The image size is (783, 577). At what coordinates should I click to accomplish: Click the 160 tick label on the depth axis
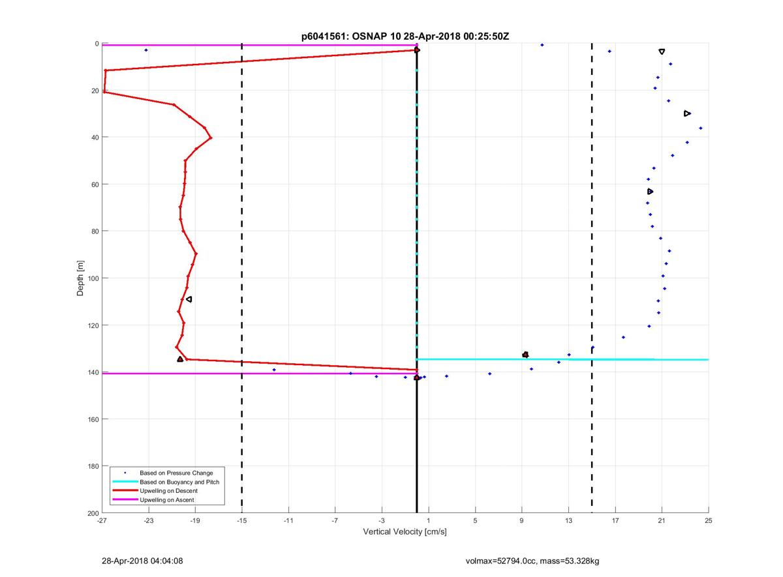click(x=93, y=419)
